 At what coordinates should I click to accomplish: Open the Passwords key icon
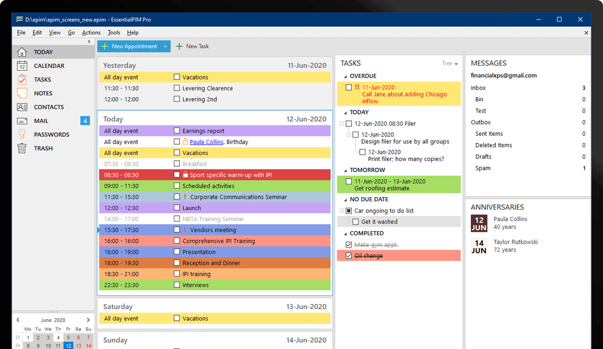pos(22,135)
